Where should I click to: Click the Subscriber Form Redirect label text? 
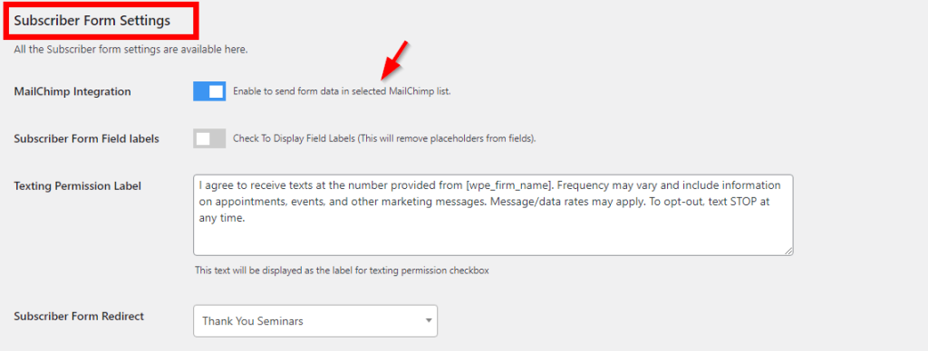[80, 316]
